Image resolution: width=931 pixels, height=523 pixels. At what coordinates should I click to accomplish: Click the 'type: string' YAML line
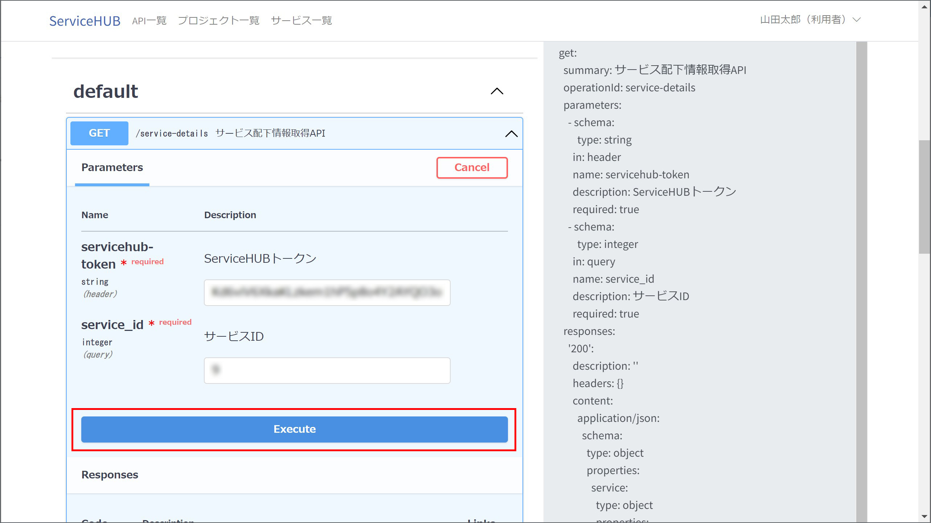coord(604,140)
